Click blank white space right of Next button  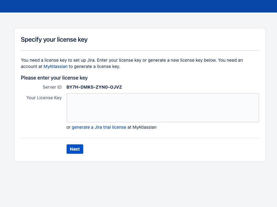[171, 149]
